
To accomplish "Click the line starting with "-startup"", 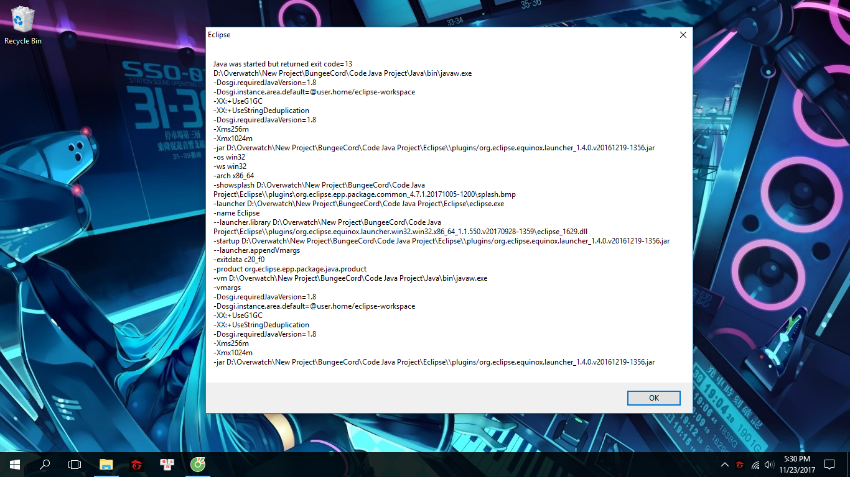I will click(x=441, y=241).
